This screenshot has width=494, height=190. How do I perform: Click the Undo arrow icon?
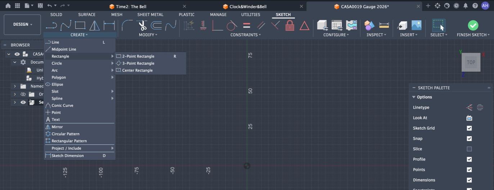[x=50, y=6]
